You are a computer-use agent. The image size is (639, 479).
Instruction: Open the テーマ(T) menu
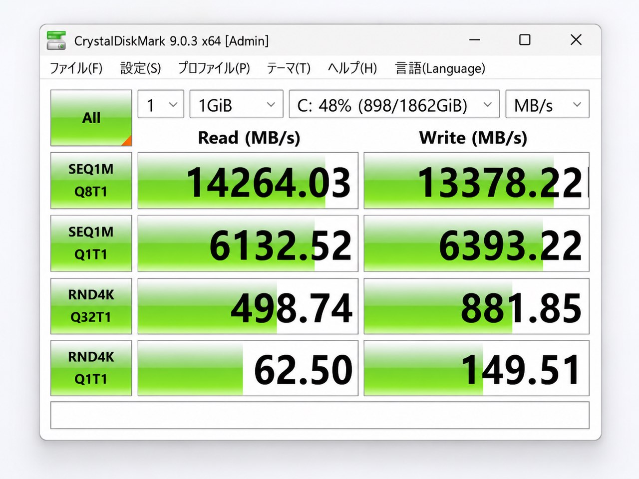(289, 68)
